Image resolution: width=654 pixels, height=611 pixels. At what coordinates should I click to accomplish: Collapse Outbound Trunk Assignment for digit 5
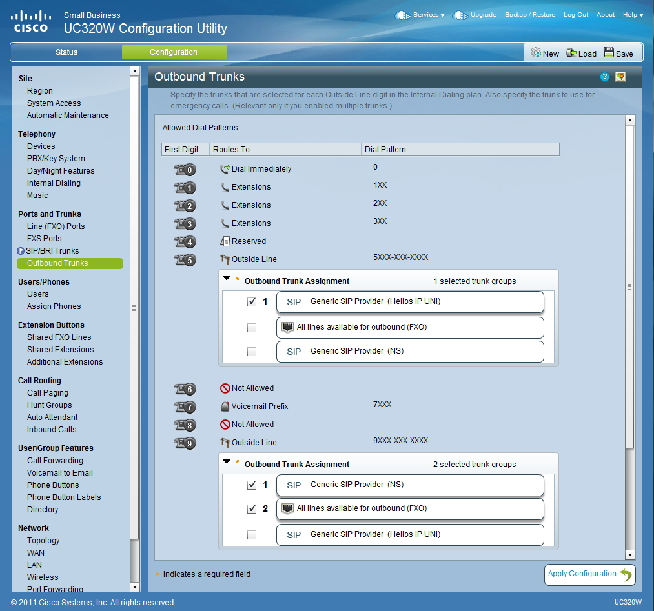pyautogui.click(x=227, y=279)
